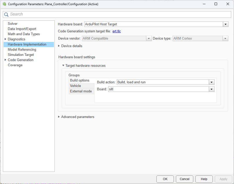Screen dimensions: 234x184
Task: Minimize the Configuration Parameters window
Action: pyautogui.click(x=204, y=4)
